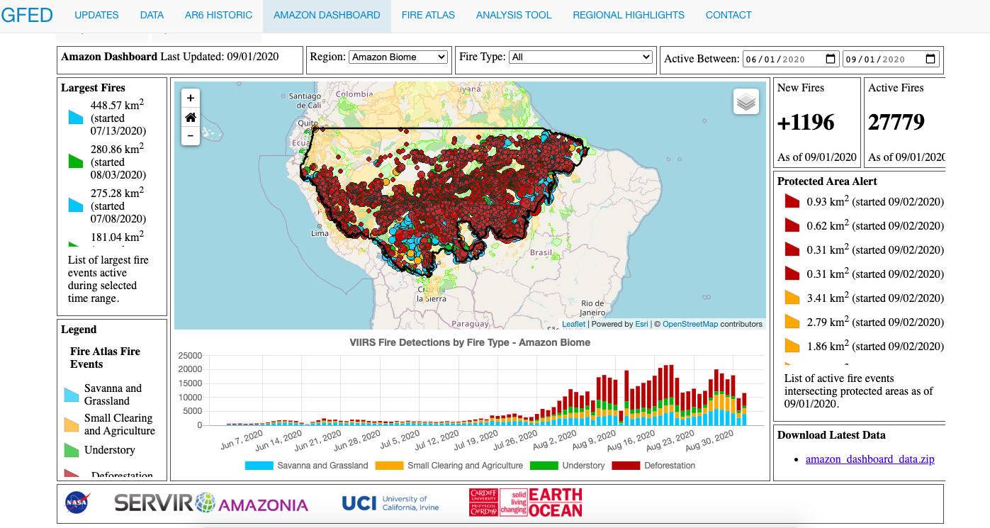This screenshot has height=528, width=990.
Task: Open the ANALYSIS TOOL page
Action: tap(513, 15)
